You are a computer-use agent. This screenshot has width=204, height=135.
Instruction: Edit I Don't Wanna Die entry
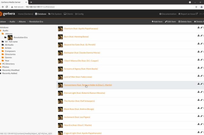[201, 60]
